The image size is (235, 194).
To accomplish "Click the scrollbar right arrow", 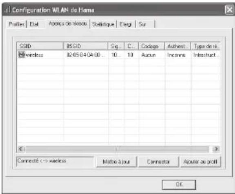I will point(216,149).
